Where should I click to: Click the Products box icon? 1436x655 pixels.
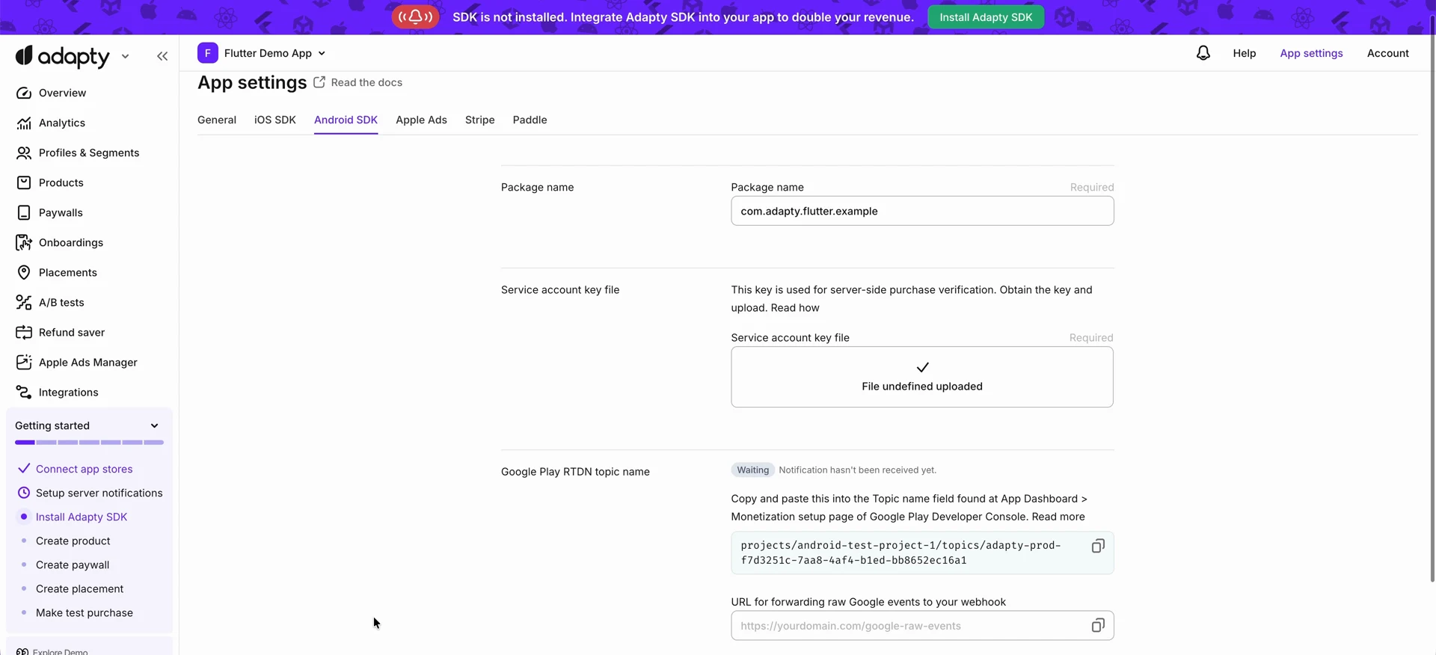(x=24, y=182)
